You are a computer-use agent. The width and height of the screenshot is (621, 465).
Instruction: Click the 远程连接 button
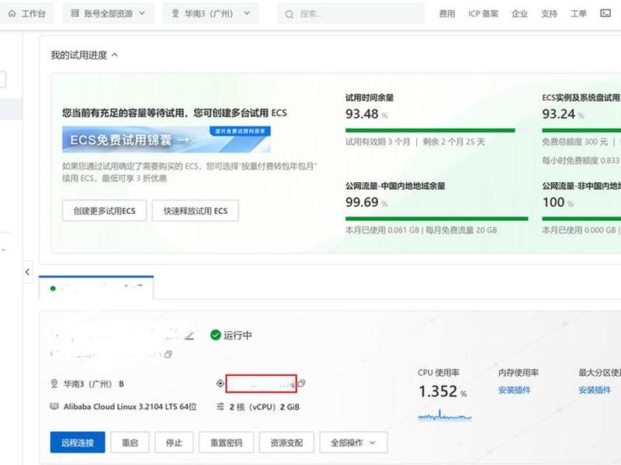click(x=78, y=443)
